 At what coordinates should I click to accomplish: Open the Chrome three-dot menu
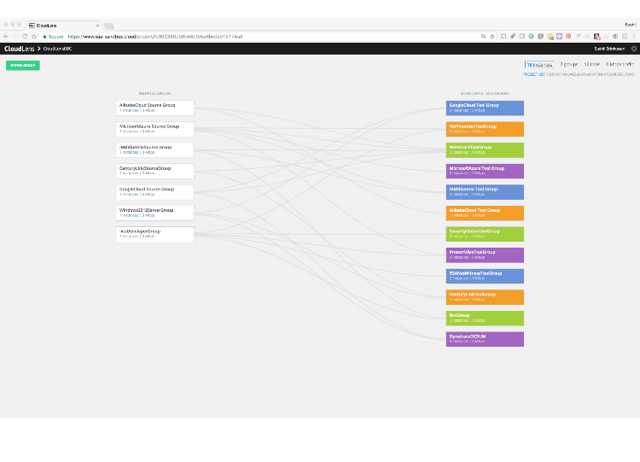coord(634,37)
